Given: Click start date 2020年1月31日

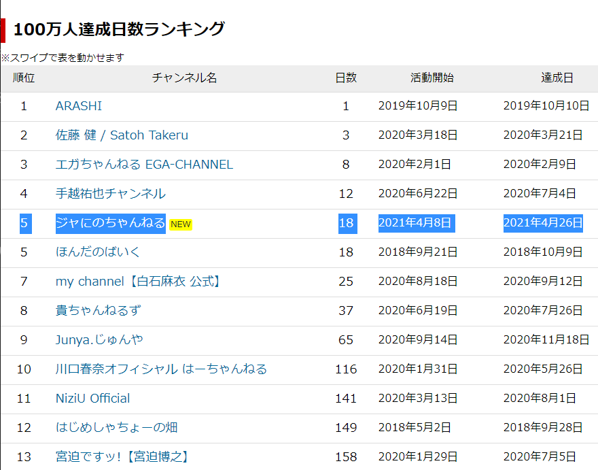Looking at the screenshot, I should click(x=418, y=369).
